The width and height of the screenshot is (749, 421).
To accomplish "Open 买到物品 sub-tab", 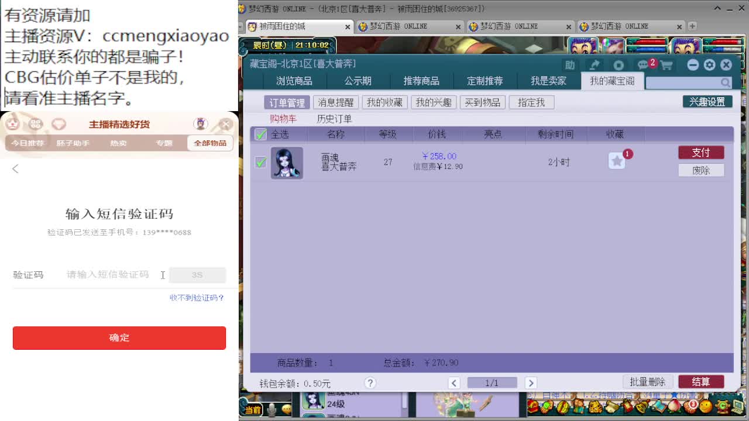I will [483, 102].
